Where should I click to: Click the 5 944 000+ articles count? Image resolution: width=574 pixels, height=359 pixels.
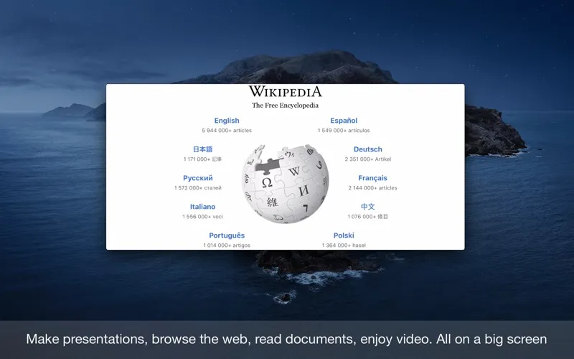point(227,131)
